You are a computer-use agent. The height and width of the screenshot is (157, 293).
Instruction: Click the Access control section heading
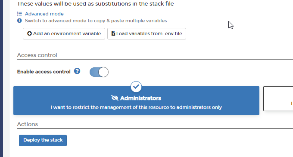[37, 55]
